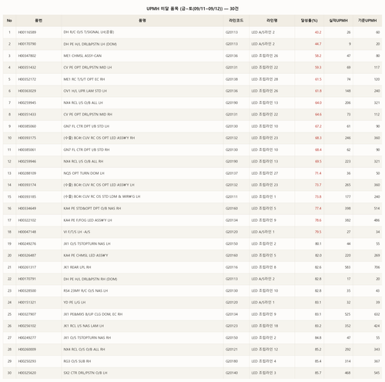Click achievement rate 43.2 in row 1

point(318,32)
